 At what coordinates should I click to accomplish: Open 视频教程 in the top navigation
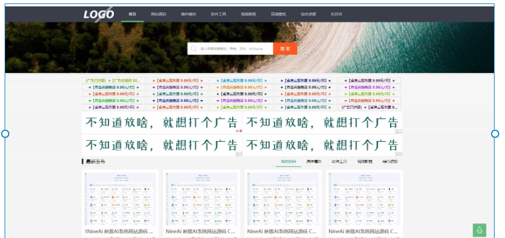(248, 14)
